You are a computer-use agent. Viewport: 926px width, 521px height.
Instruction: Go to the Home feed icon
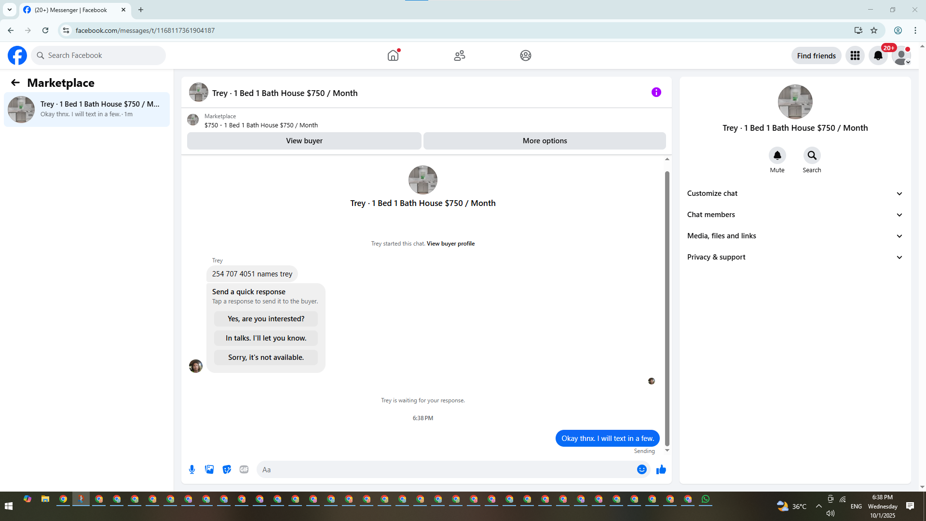393,55
